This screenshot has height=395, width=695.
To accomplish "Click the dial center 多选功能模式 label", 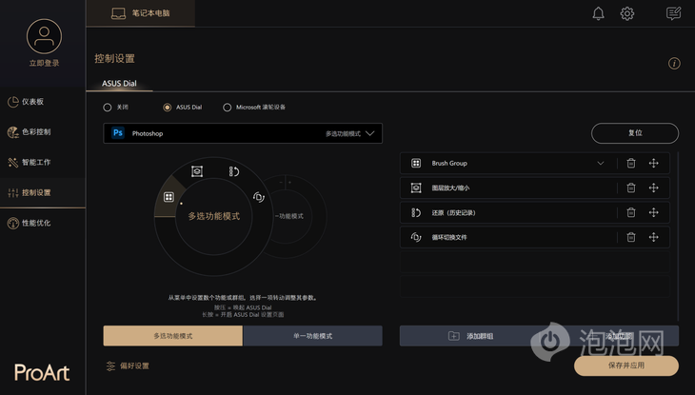I will pyautogui.click(x=213, y=216).
